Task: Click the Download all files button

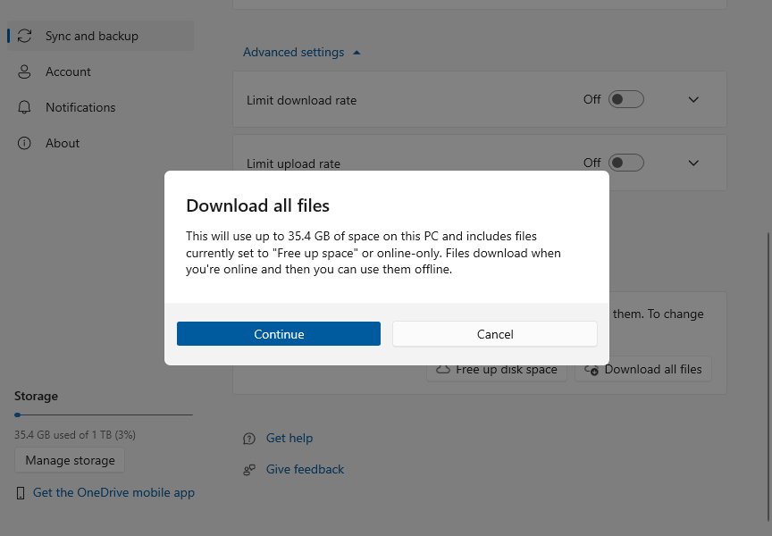Action: tap(643, 369)
